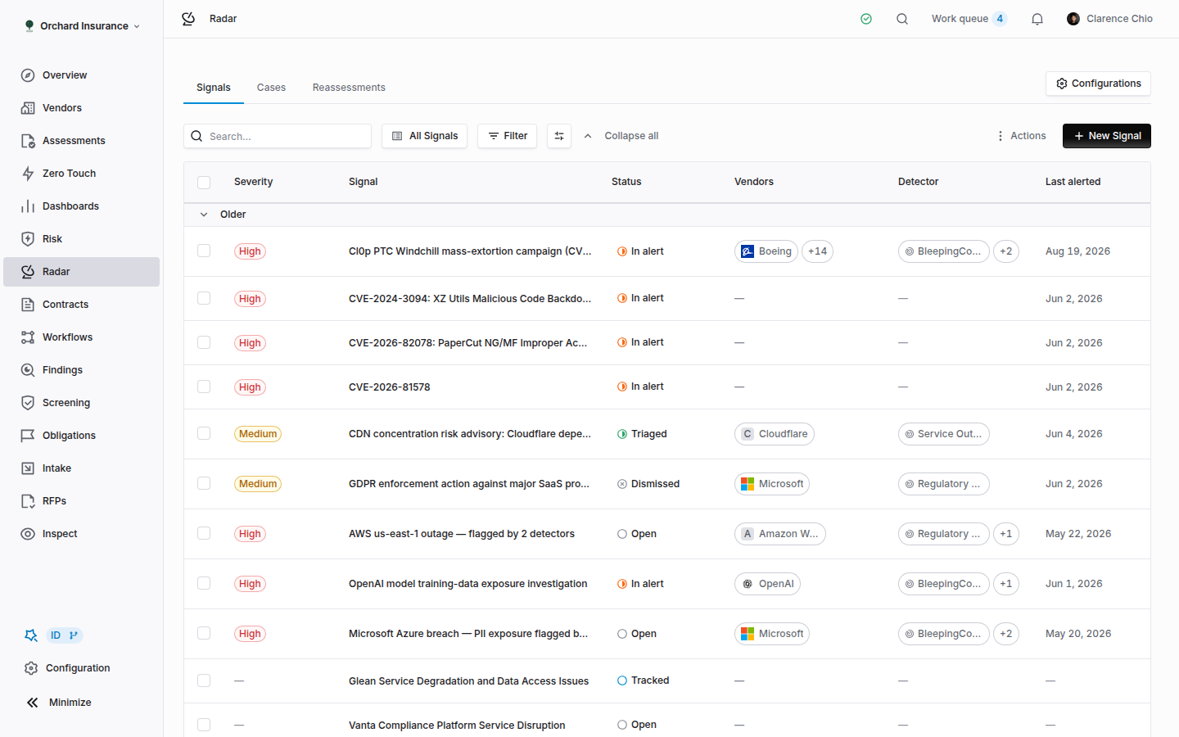Viewport: 1179px width, 737px height.
Task: Open the Filter menu
Action: (x=508, y=136)
